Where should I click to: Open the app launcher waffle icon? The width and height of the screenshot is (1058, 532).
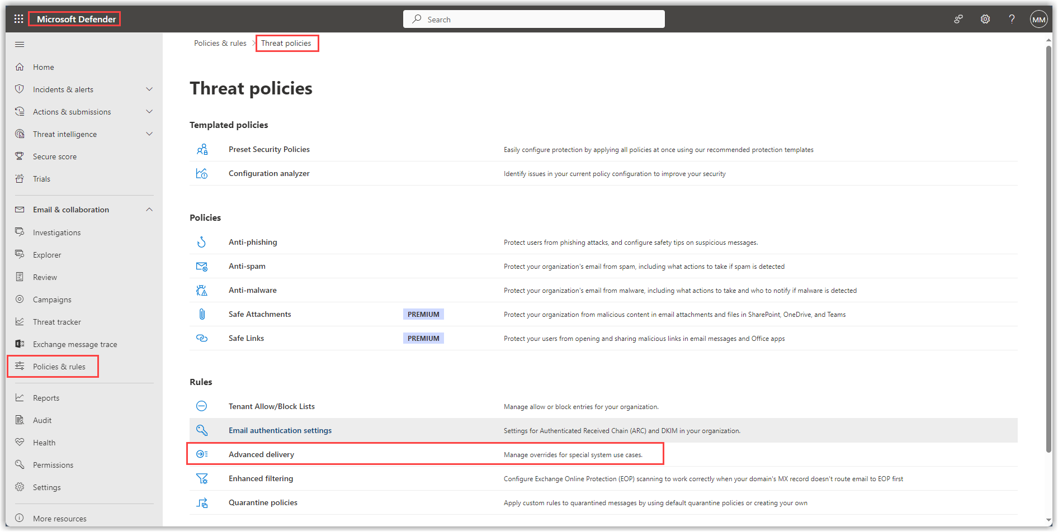[x=18, y=19]
